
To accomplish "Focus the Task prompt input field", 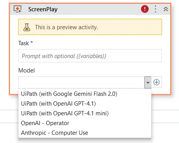I will tap(90, 56).
